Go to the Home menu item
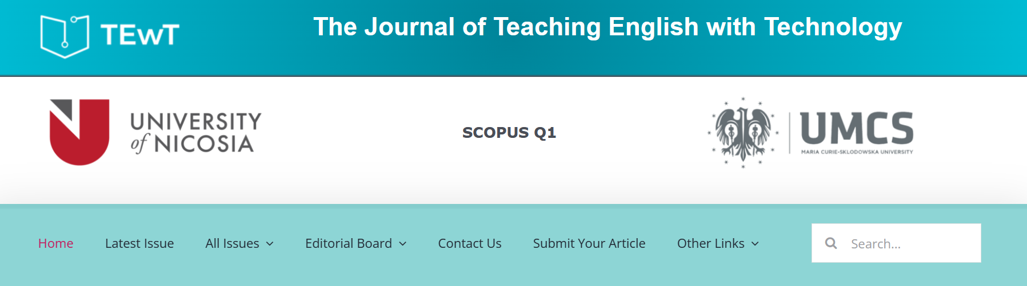Image resolution: width=1027 pixels, height=286 pixels. tap(55, 243)
